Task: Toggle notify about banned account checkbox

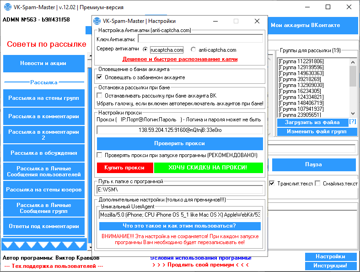Action: 100,77
